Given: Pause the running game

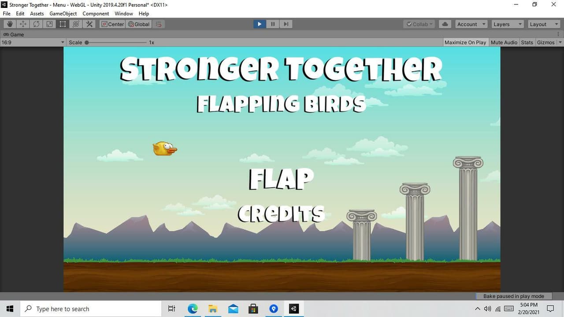Looking at the screenshot, I should coord(273,24).
